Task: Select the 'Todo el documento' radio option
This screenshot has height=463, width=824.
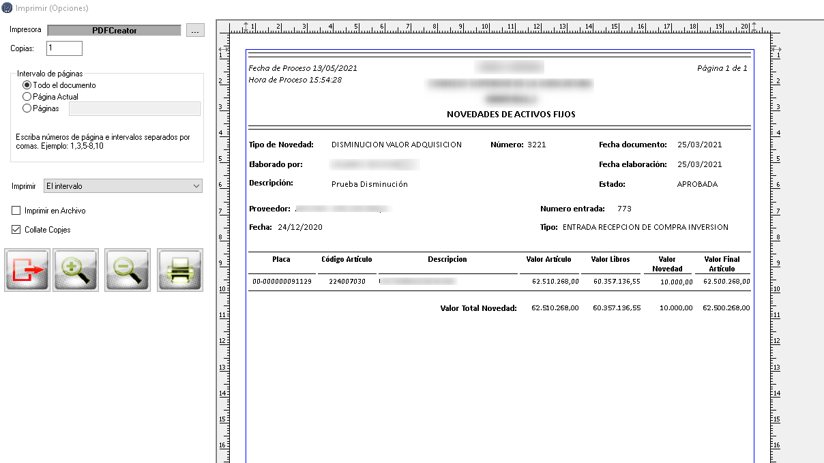Action: 27,85
